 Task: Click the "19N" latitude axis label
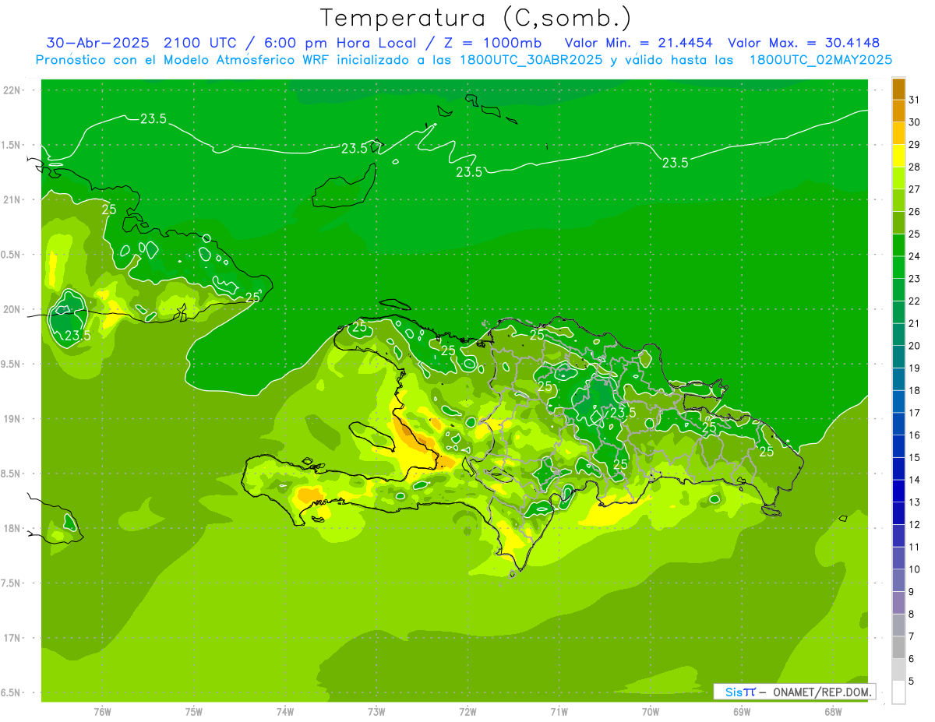(12, 419)
